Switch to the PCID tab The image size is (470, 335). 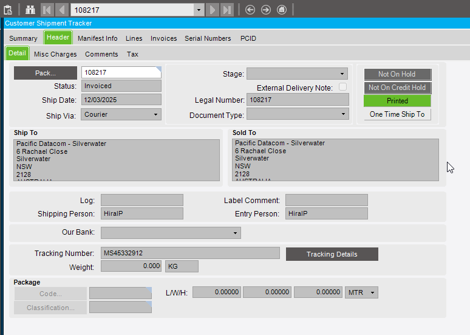pyautogui.click(x=248, y=38)
